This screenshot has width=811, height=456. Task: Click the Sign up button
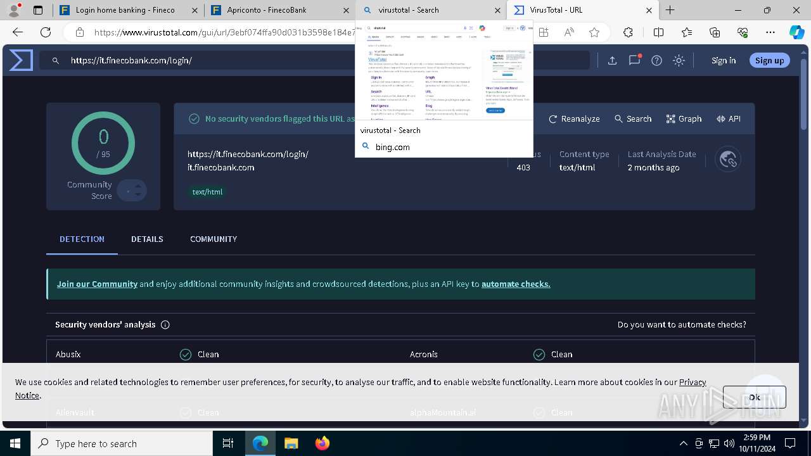pos(770,60)
